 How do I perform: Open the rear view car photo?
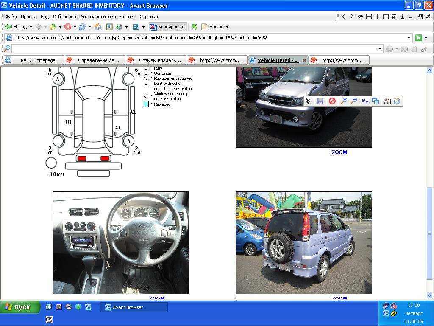[x=303, y=242]
